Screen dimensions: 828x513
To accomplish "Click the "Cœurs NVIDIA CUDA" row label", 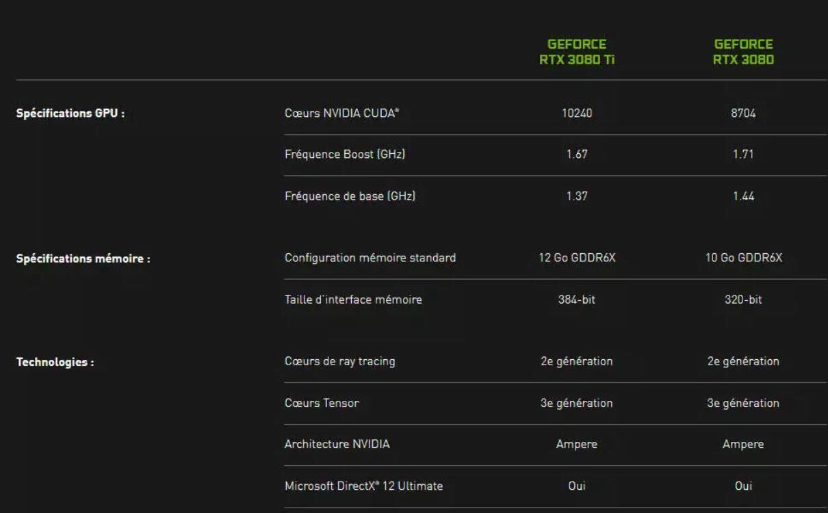I will [x=341, y=114].
